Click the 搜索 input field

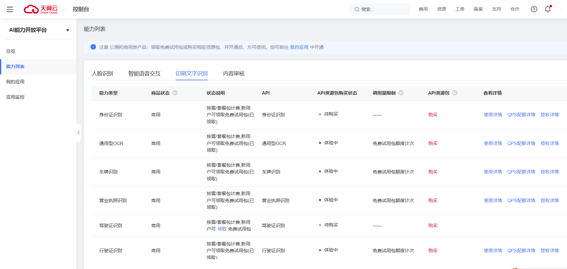tap(380, 9)
